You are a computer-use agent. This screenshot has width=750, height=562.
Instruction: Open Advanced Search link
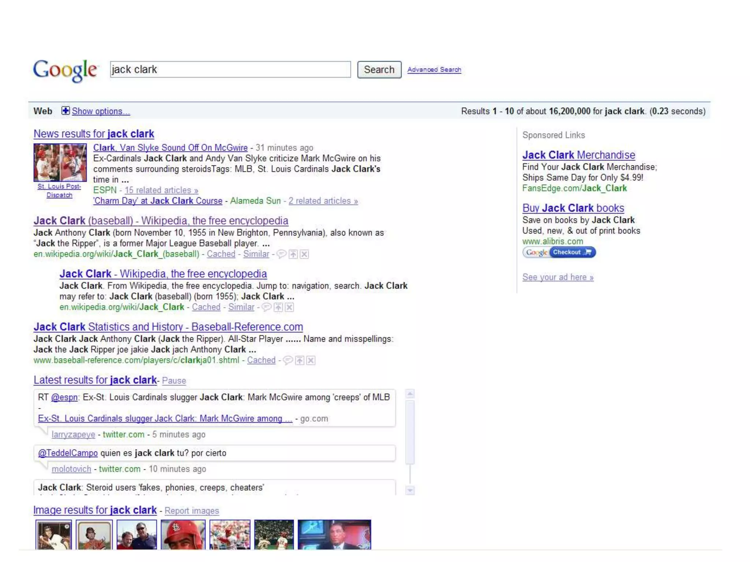tap(434, 70)
